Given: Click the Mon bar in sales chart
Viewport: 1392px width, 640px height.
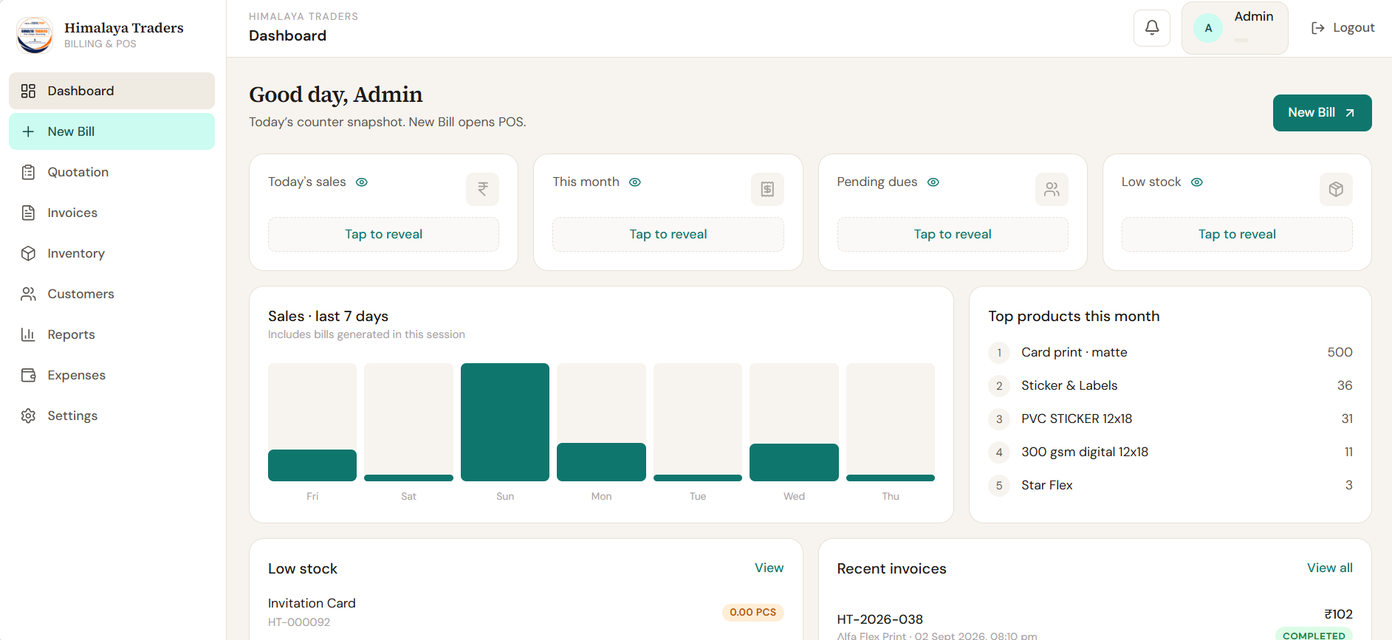Looking at the screenshot, I should pos(601,462).
